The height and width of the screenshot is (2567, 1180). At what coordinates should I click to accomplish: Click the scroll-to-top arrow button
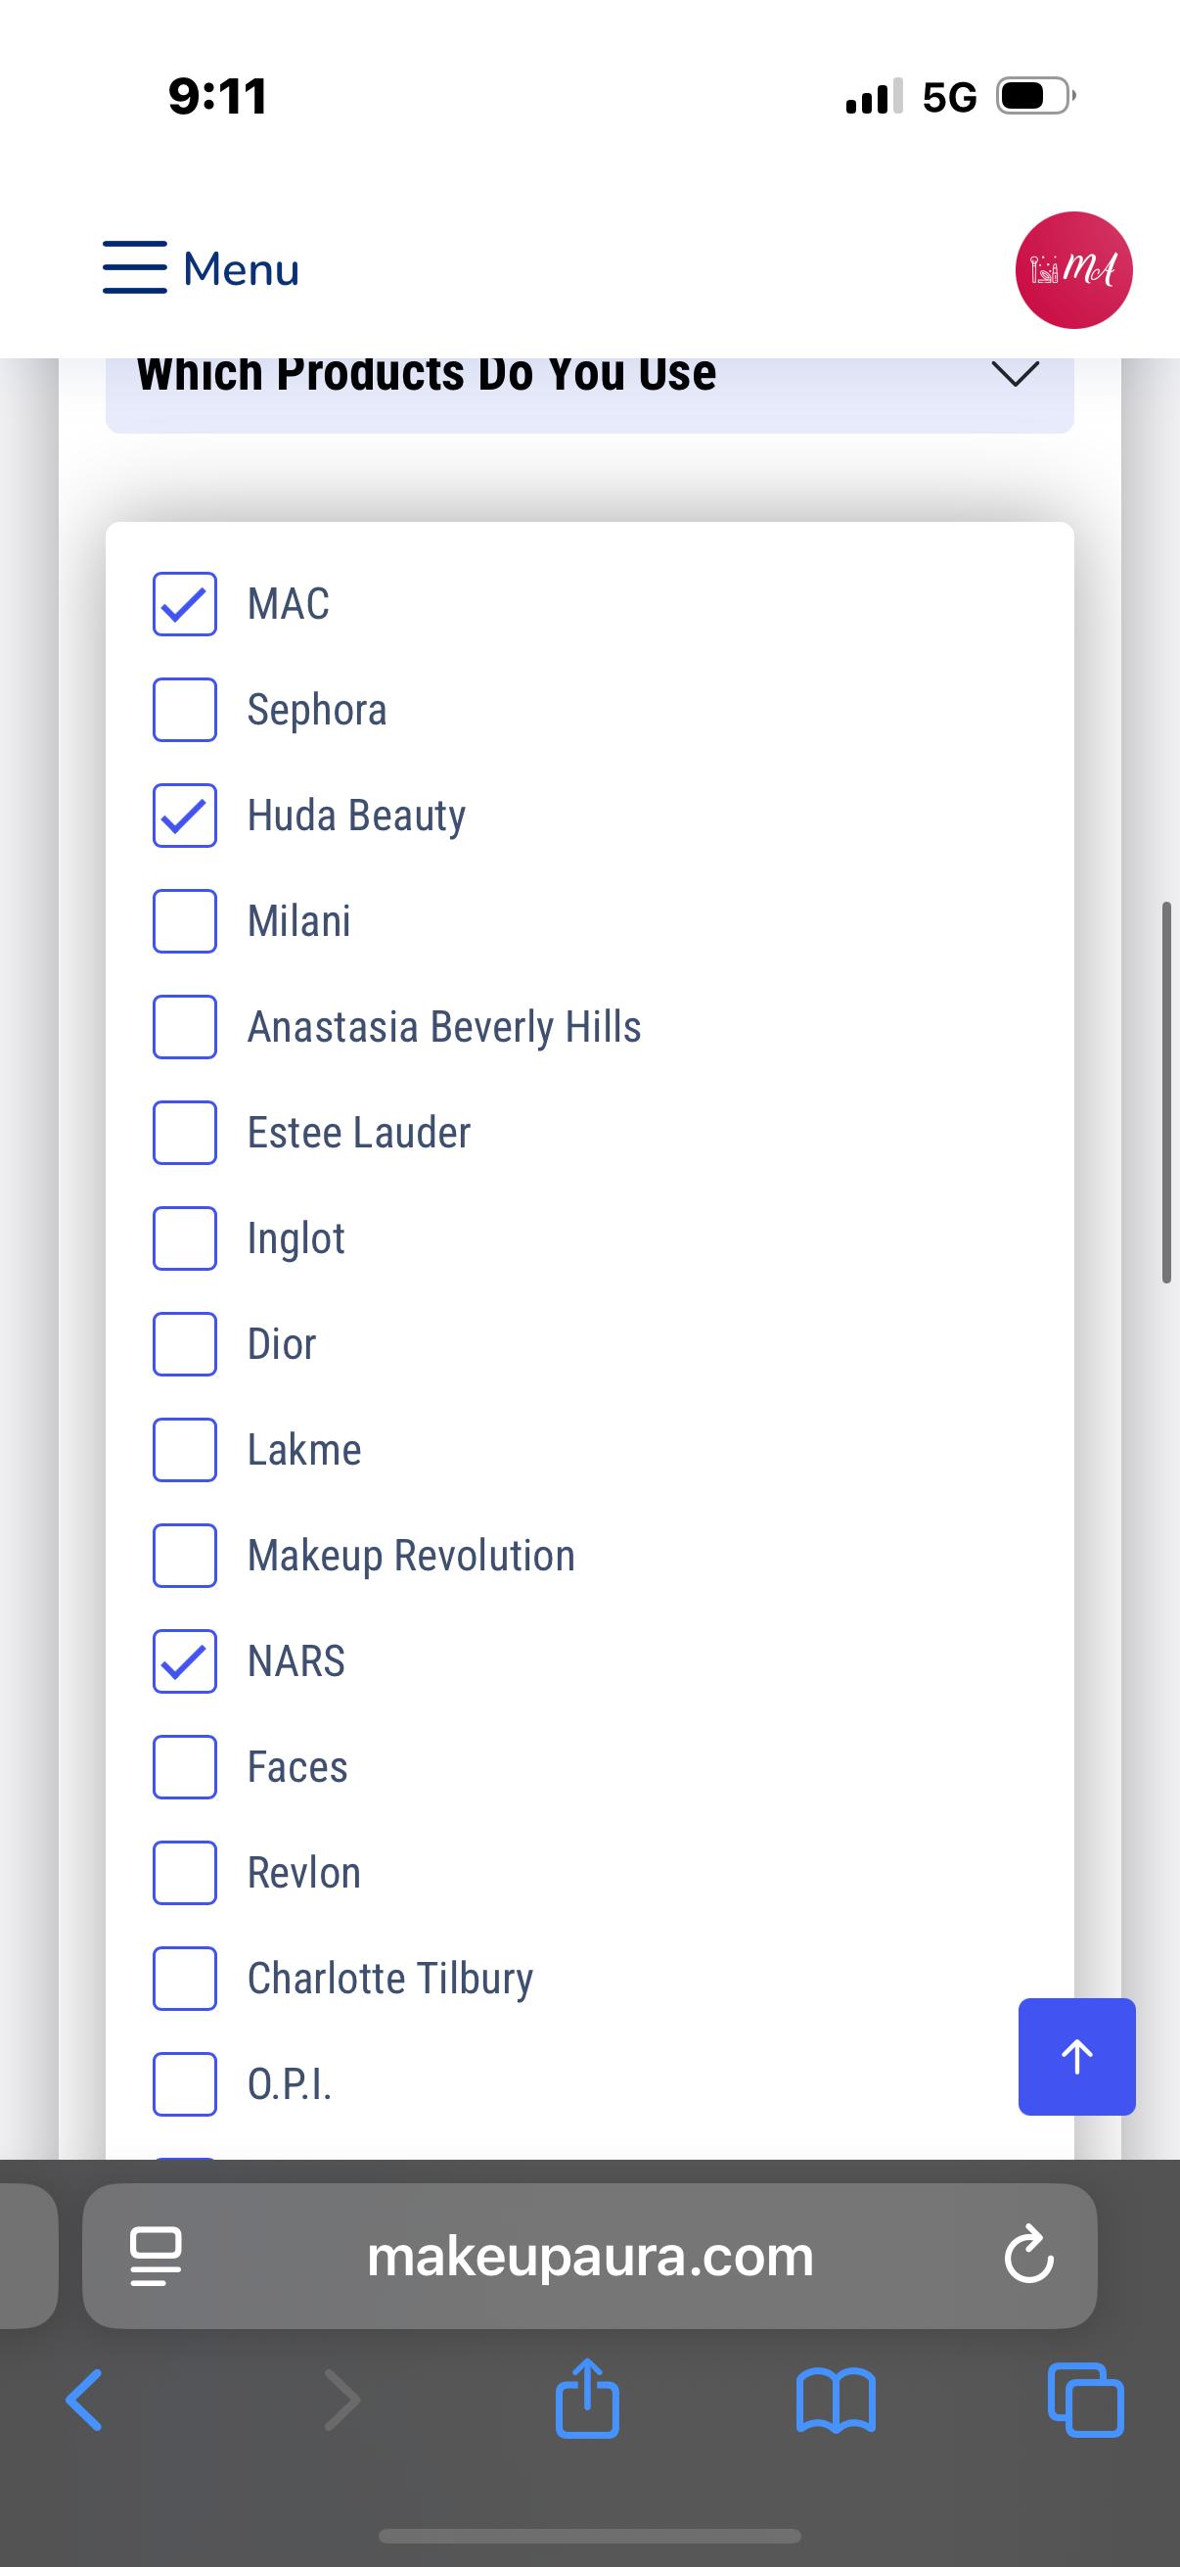(1076, 2056)
